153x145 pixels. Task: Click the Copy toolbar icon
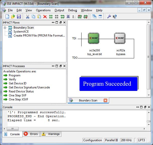[x=33, y=17]
